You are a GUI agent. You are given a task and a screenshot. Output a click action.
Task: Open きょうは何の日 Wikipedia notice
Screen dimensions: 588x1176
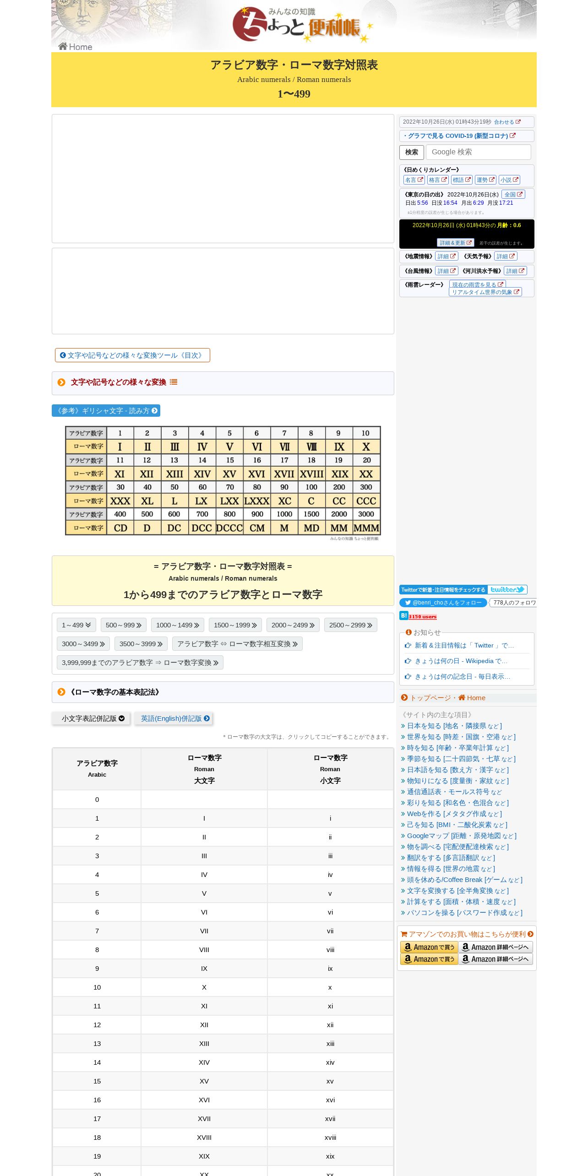coord(461,661)
